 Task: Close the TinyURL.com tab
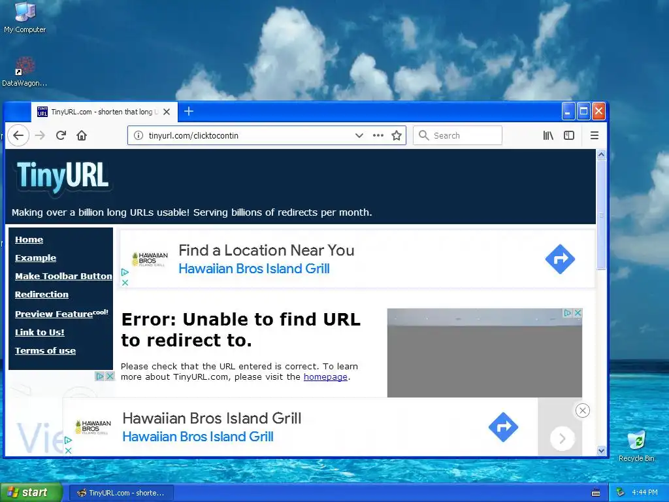point(167,112)
